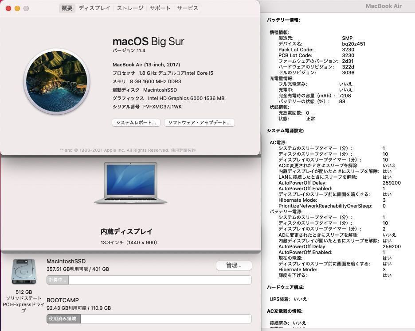Click the システム電源設定 heading
The height and width of the screenshot is (331, 415).
click(286, 131)
